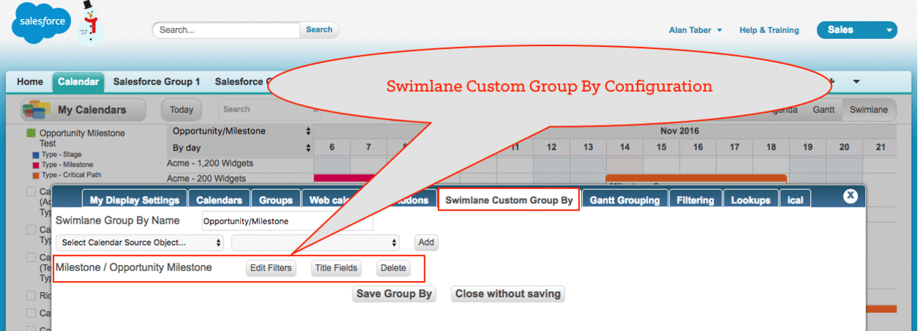This screenshot has width=918, height=331.
Task: Select the Calendar tab
Action: click(79, 81)
